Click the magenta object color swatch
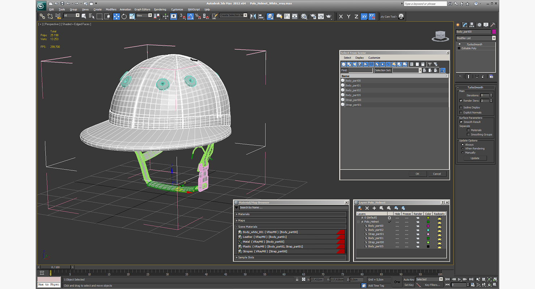 coord(494,32)
